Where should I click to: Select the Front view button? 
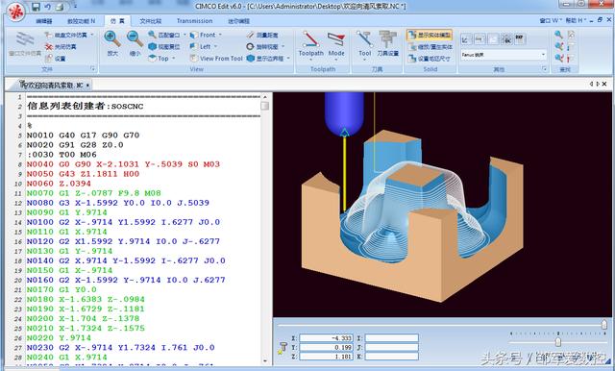tap(203, 35)
